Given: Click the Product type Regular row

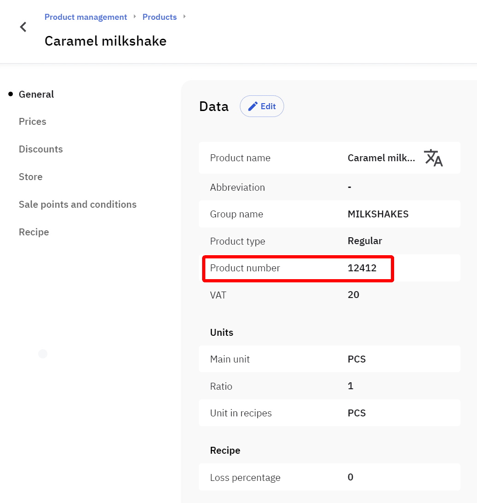Looking at the screenshot, I should pyautogui.click(x=329, y=241).
